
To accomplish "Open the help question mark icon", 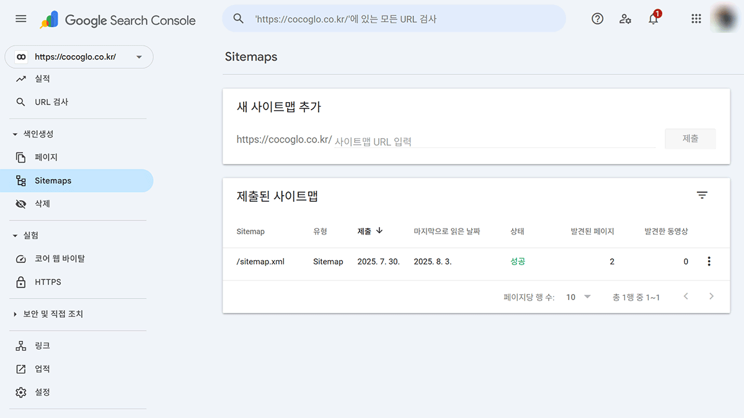I will click(x=597, y=19).
